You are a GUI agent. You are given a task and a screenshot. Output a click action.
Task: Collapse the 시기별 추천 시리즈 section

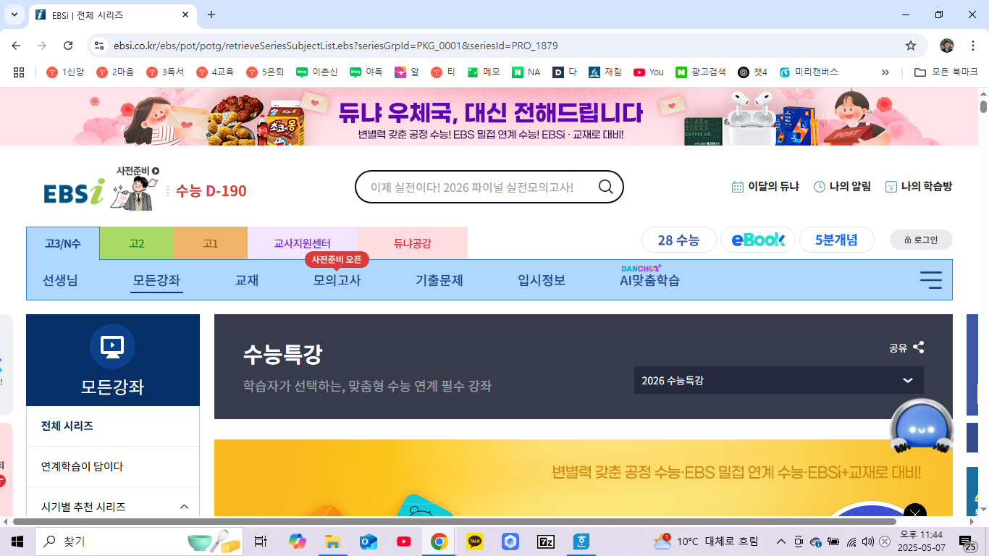click(184, 507)
